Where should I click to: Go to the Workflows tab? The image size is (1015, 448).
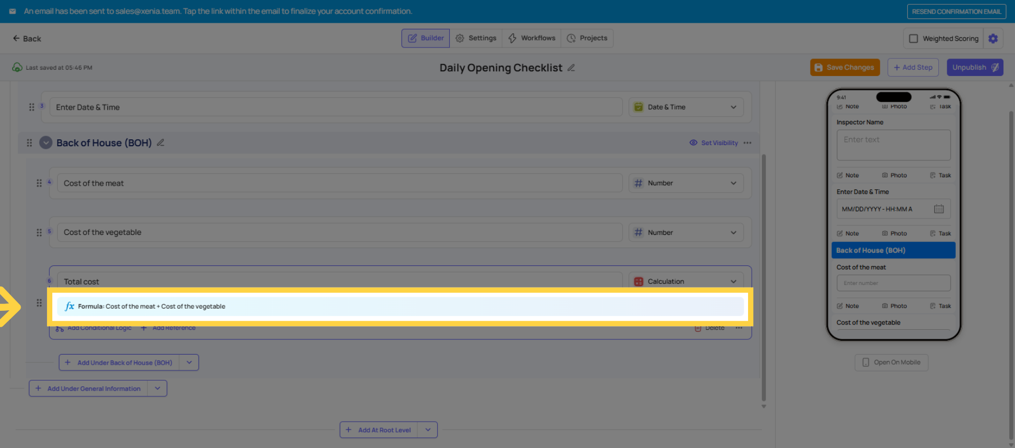(x=532, y=38)
